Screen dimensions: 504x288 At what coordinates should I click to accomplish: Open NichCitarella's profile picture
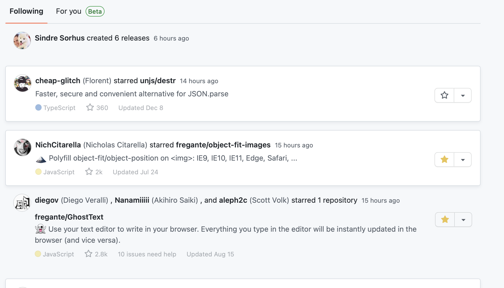(22, 147)
